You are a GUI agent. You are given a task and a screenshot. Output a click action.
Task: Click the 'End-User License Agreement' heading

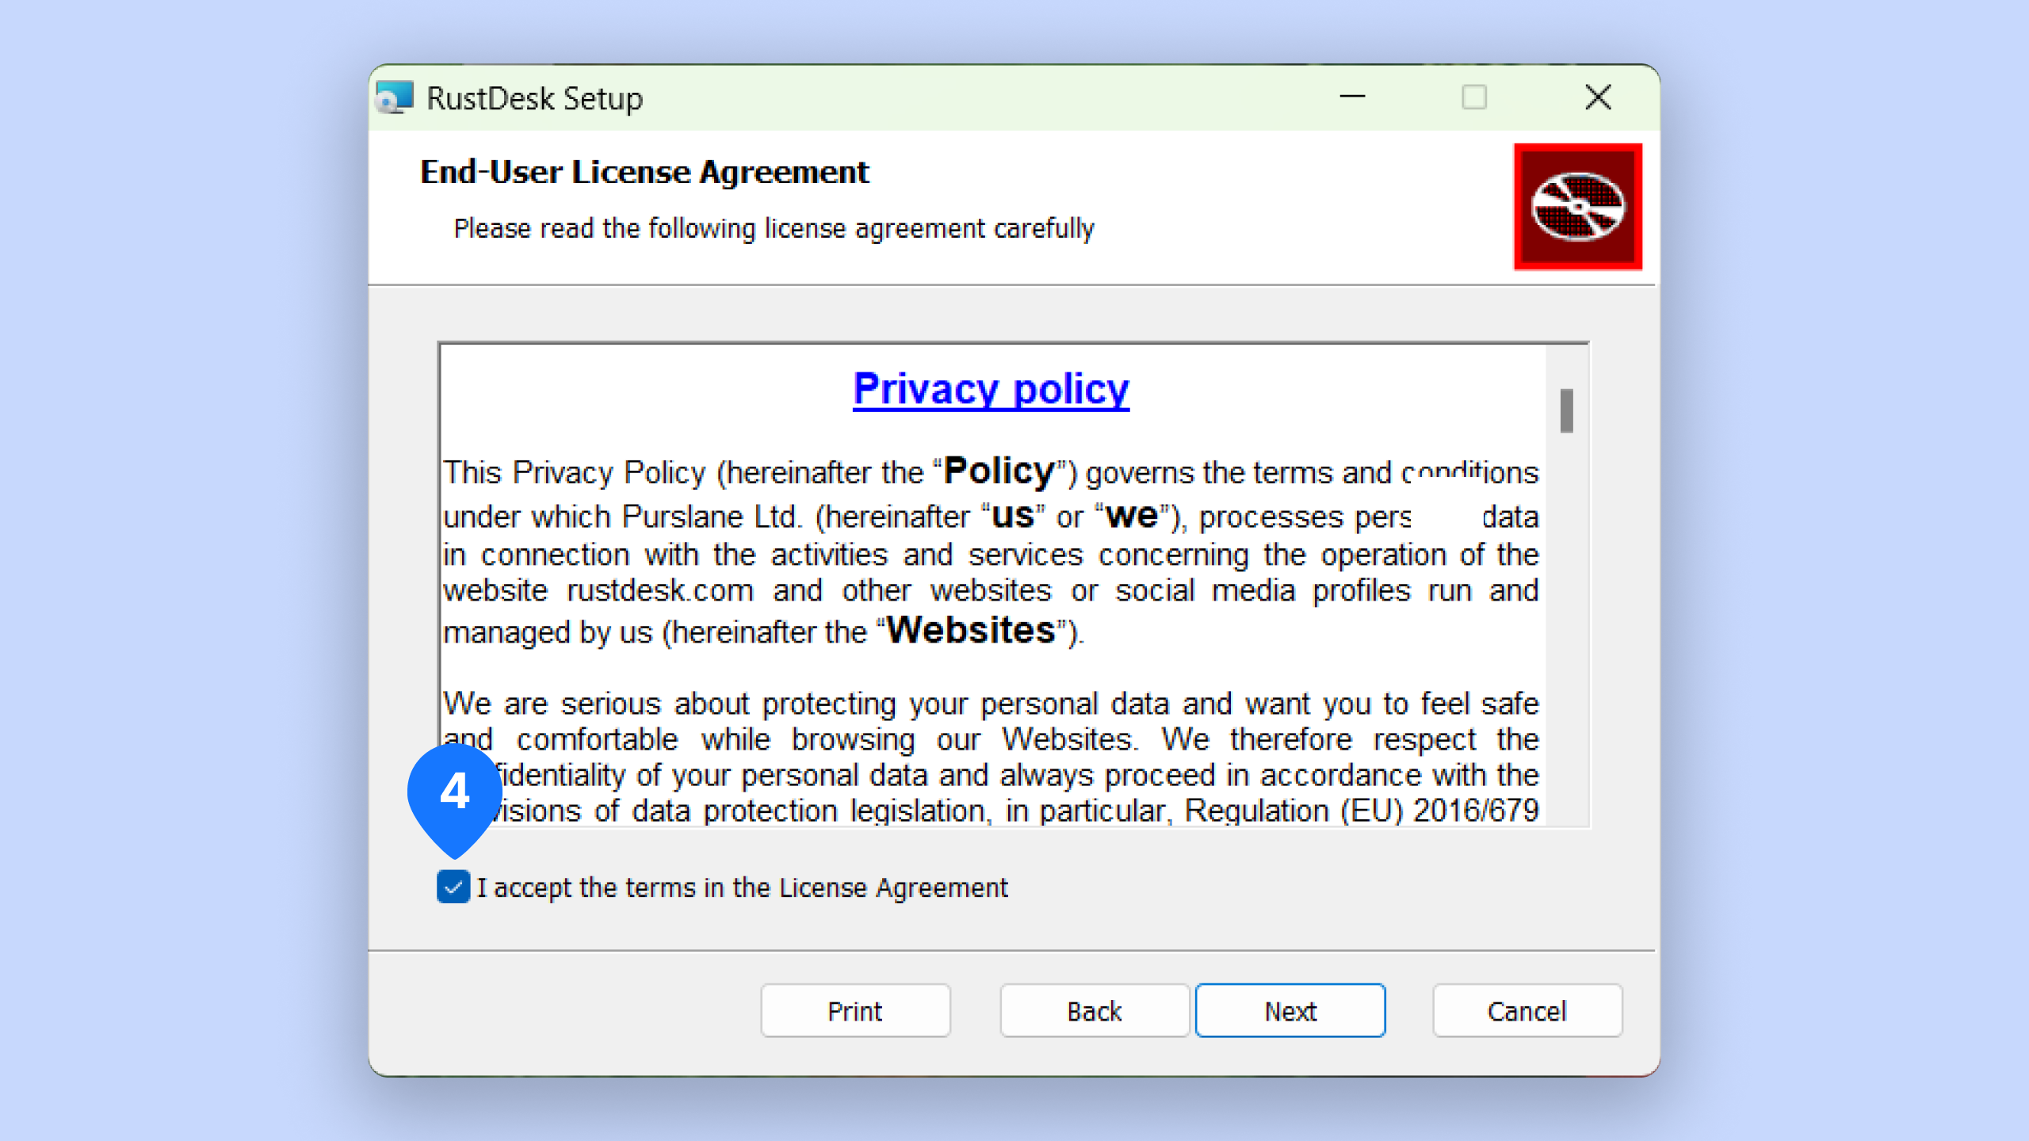[644, 172]
